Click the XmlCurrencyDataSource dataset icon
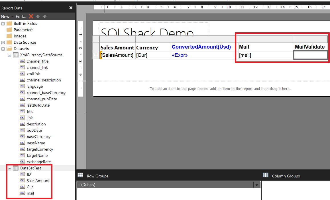 [x=16, y=55]
